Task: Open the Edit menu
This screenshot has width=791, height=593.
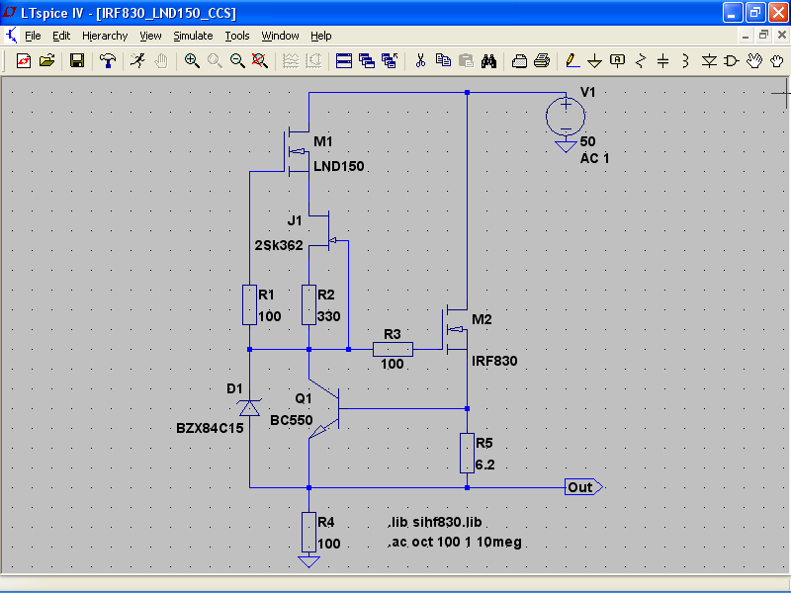Action: [61, 36]
